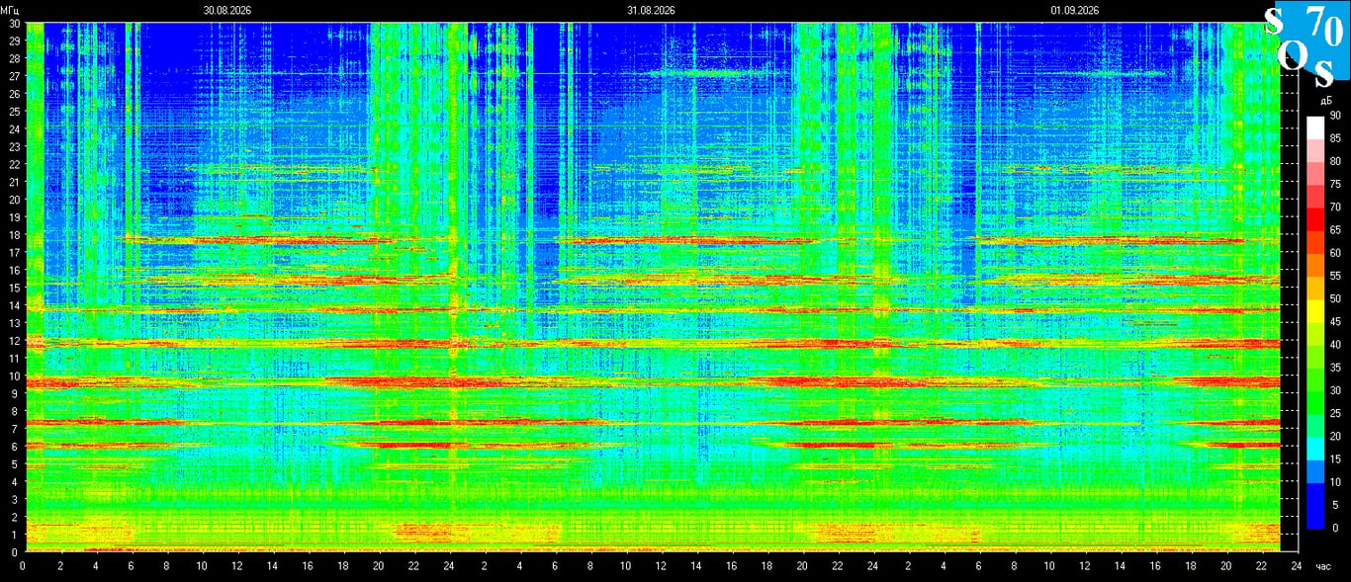The image size is (1351, 582).
Task: Click the SOS 70 logo
Action: coord(1307,45)
